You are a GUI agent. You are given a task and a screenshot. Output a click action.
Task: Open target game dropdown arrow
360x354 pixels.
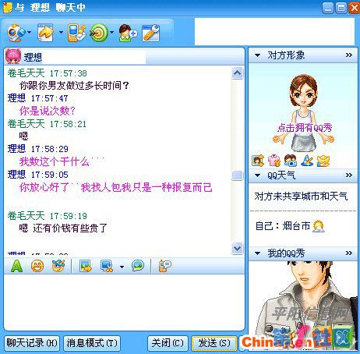point(111,32)
